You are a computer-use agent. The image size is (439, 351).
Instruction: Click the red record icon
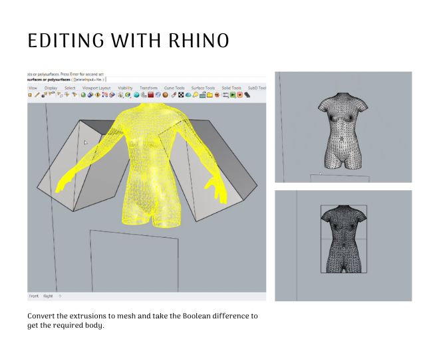(x=239, y=95)
